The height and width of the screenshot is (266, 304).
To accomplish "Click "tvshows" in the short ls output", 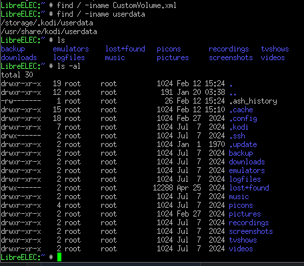I will click(x=275, y=49).
